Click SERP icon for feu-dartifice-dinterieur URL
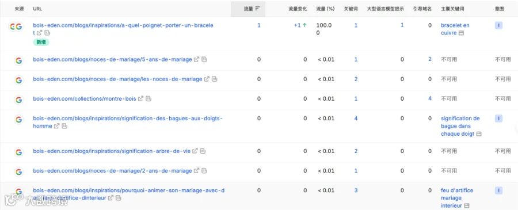Screen dimensions: 518x210 click(119, 198)
